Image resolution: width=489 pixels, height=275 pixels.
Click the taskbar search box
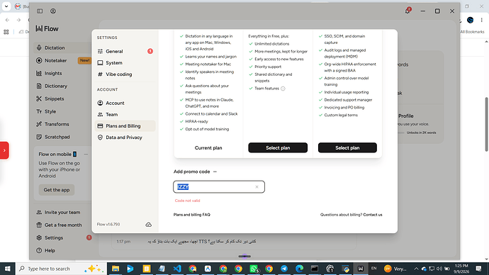pyautogui.click(x=61, y=269)
